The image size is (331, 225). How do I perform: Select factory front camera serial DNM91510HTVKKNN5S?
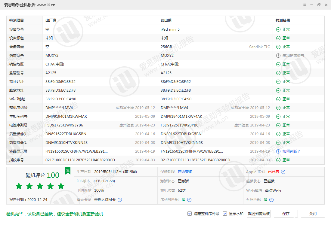click(67, 143)
